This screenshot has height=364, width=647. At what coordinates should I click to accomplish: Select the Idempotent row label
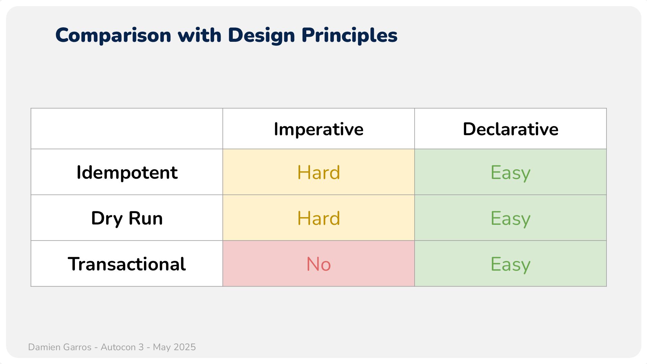click(127, 172)
